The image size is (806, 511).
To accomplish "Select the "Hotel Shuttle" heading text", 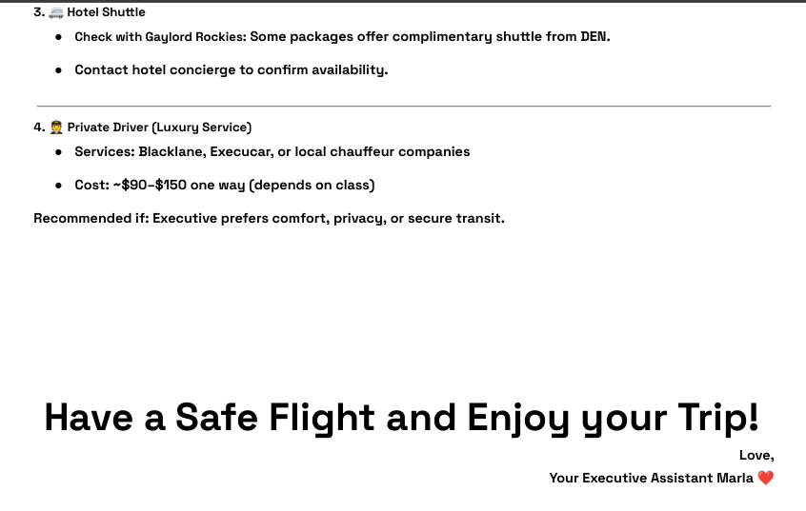I will (106, 12).
